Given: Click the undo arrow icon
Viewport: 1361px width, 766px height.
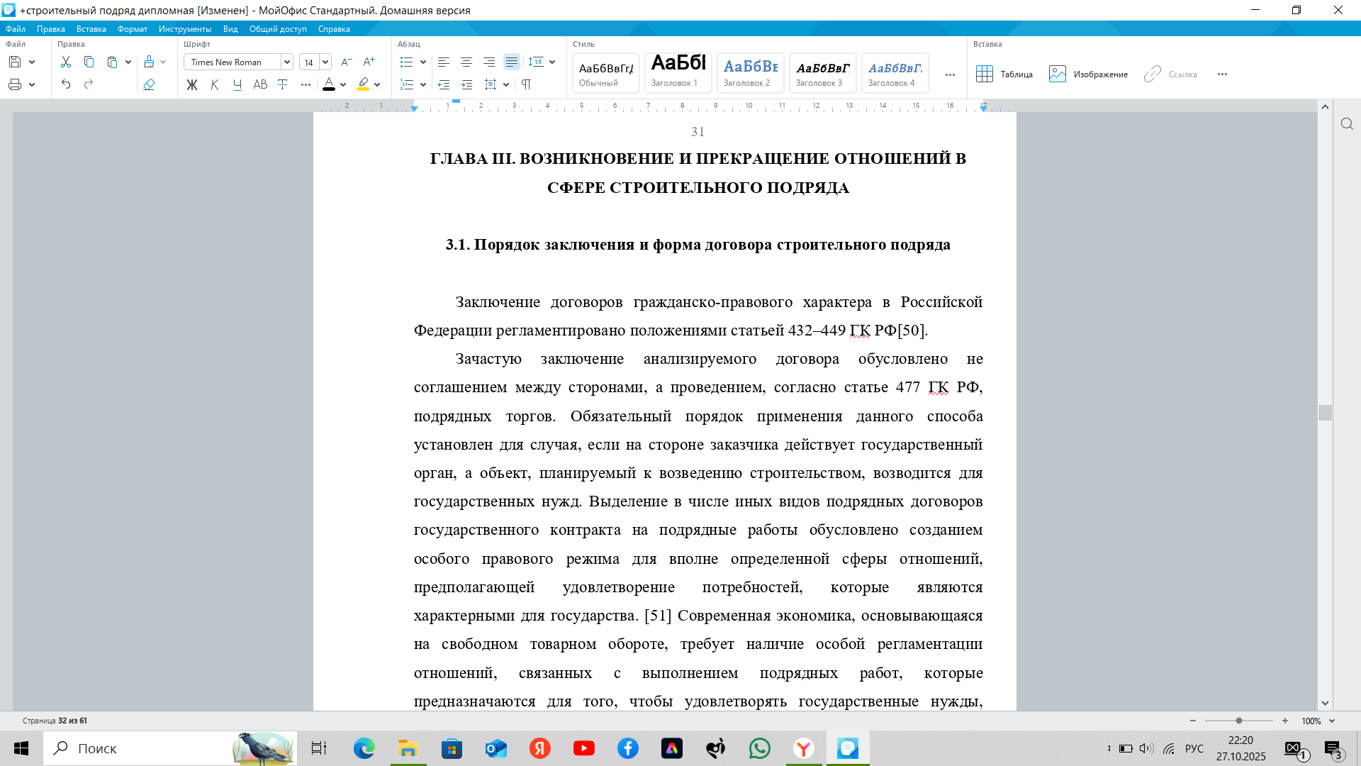Looking at the screenshot, I should [x=66, y=84].
